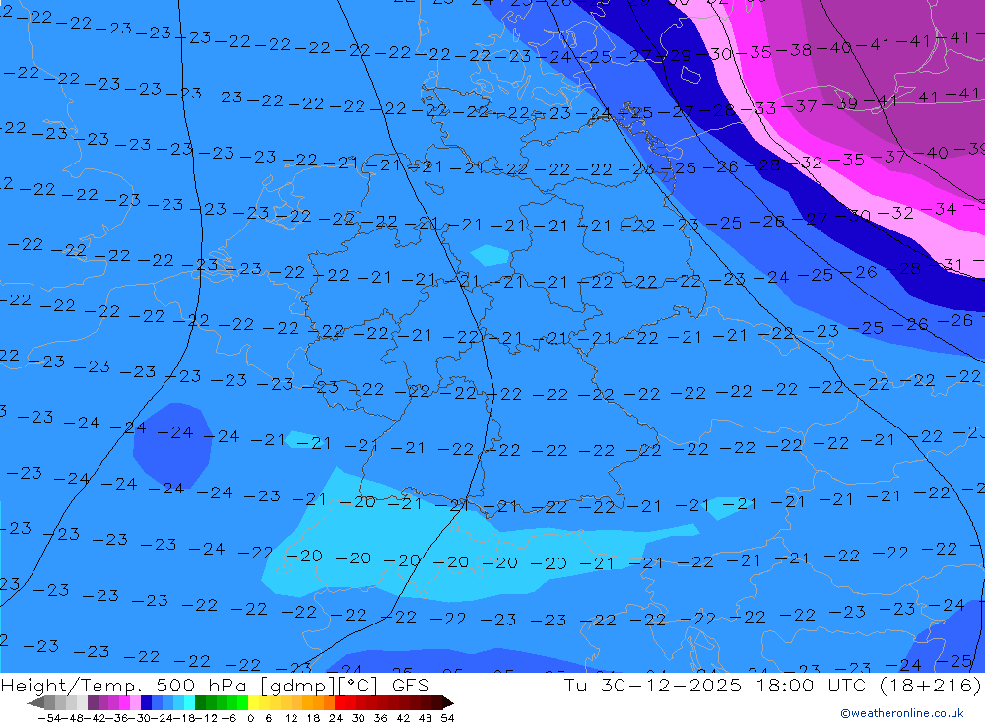The width and height of the screenshot is (985, 722).
Task: Click the -31 temperature value on the map
Action: 947,265
